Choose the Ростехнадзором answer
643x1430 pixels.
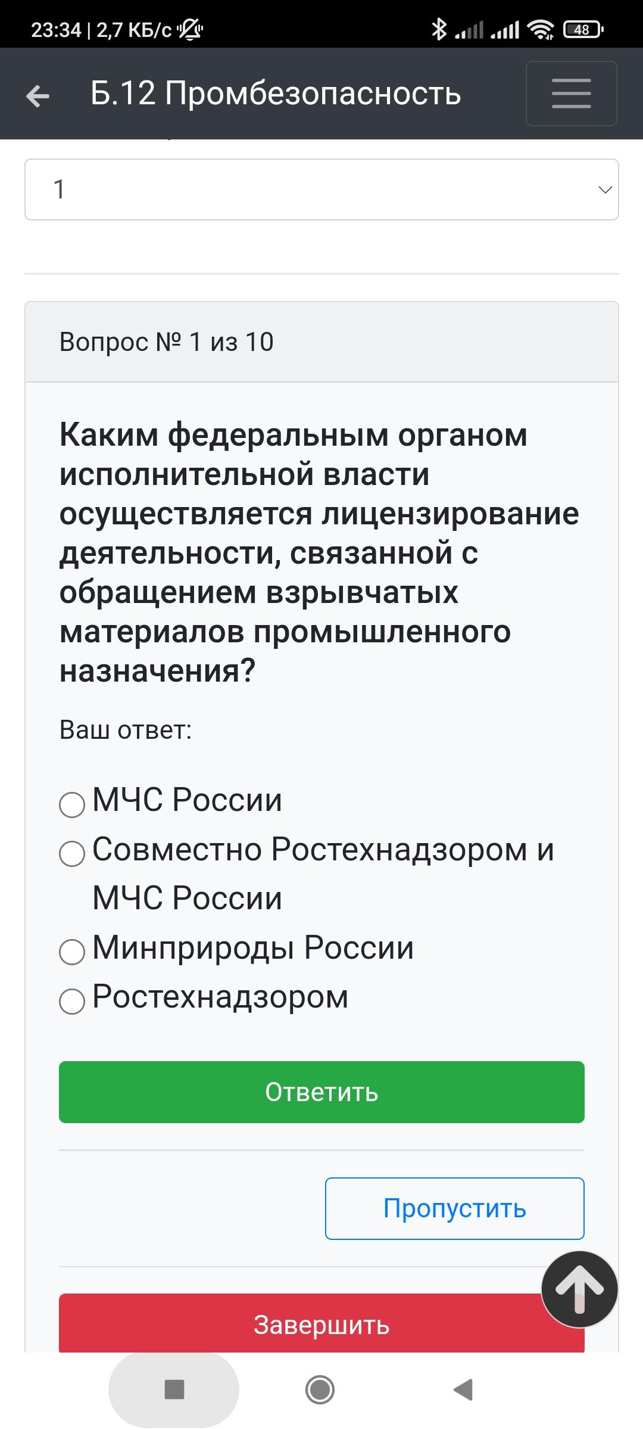[x=72, y=1001]
